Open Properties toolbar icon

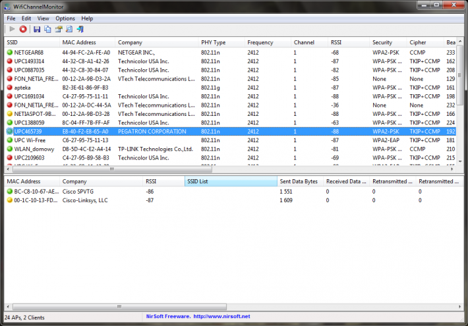[59, 29]
